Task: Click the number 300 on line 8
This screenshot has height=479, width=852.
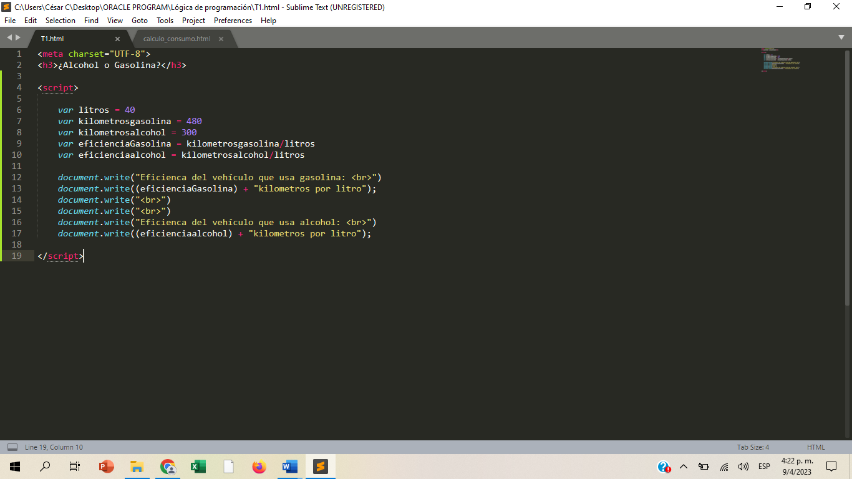Action: point(189,132)
